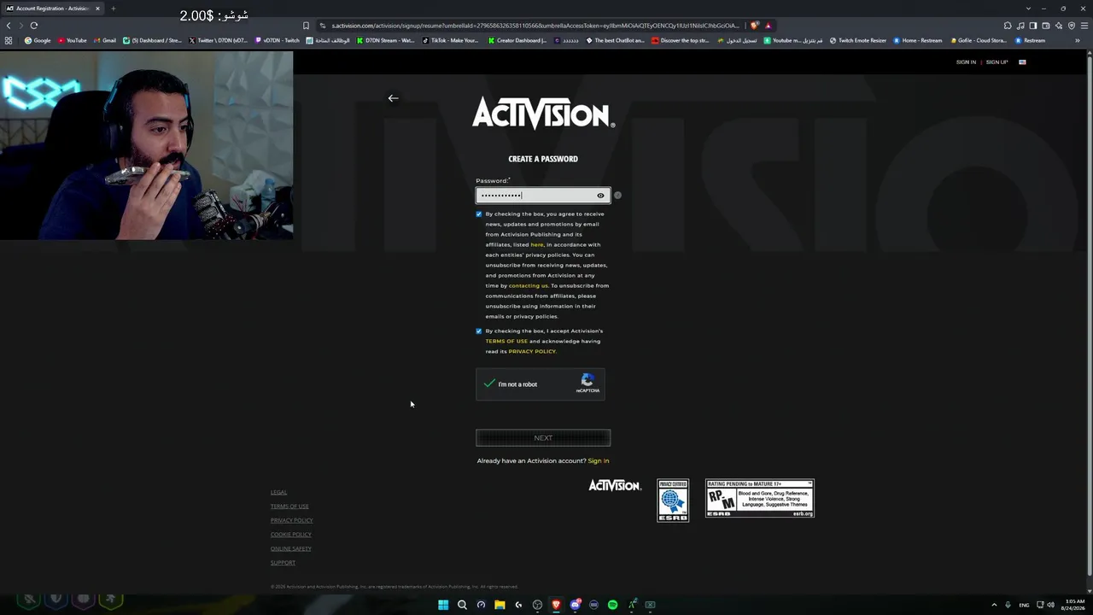This screenshot has width=1093, height=615.
Task: Open the LEGAL footer link
Action: pyautogui.click(x=278, y=493)
